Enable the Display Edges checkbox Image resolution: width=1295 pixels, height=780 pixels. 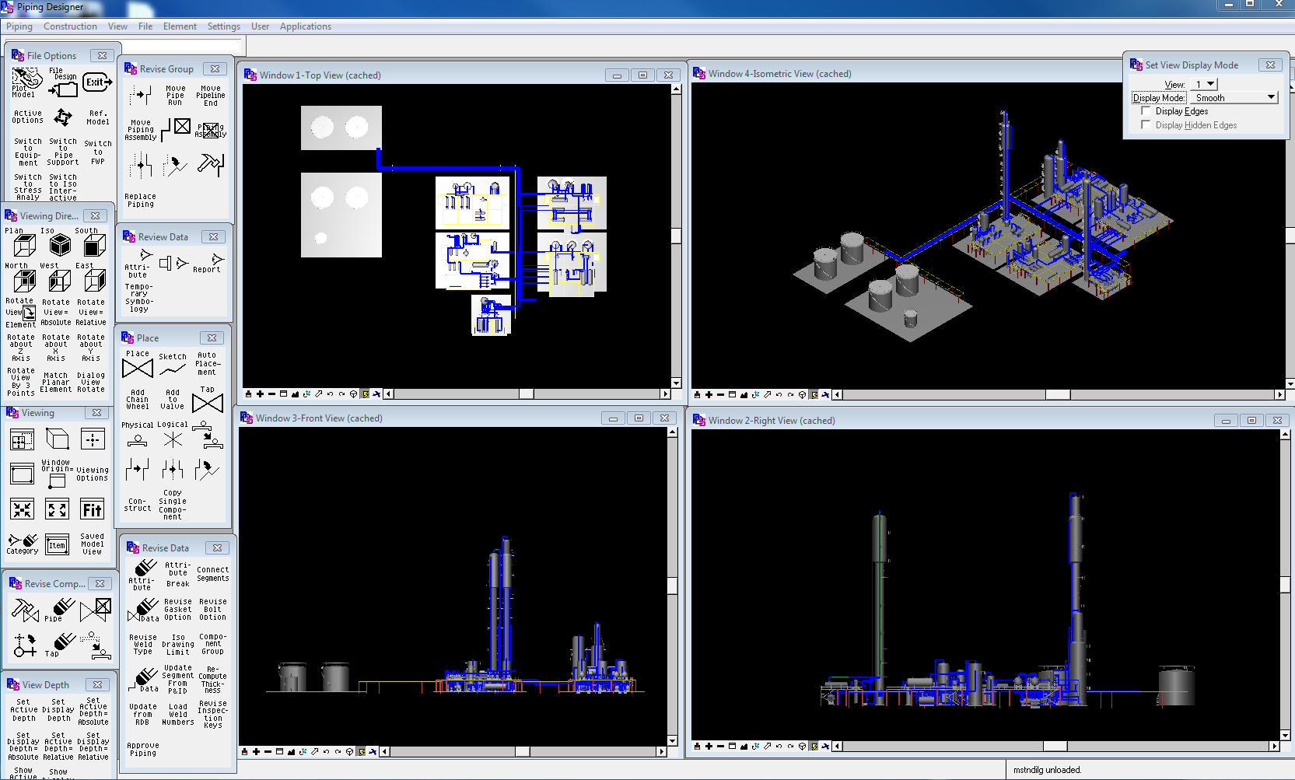[1146, 111]
